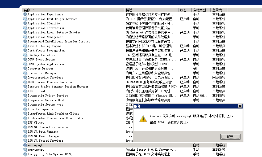Sort by the 描述 column header

tap(151, 10)
